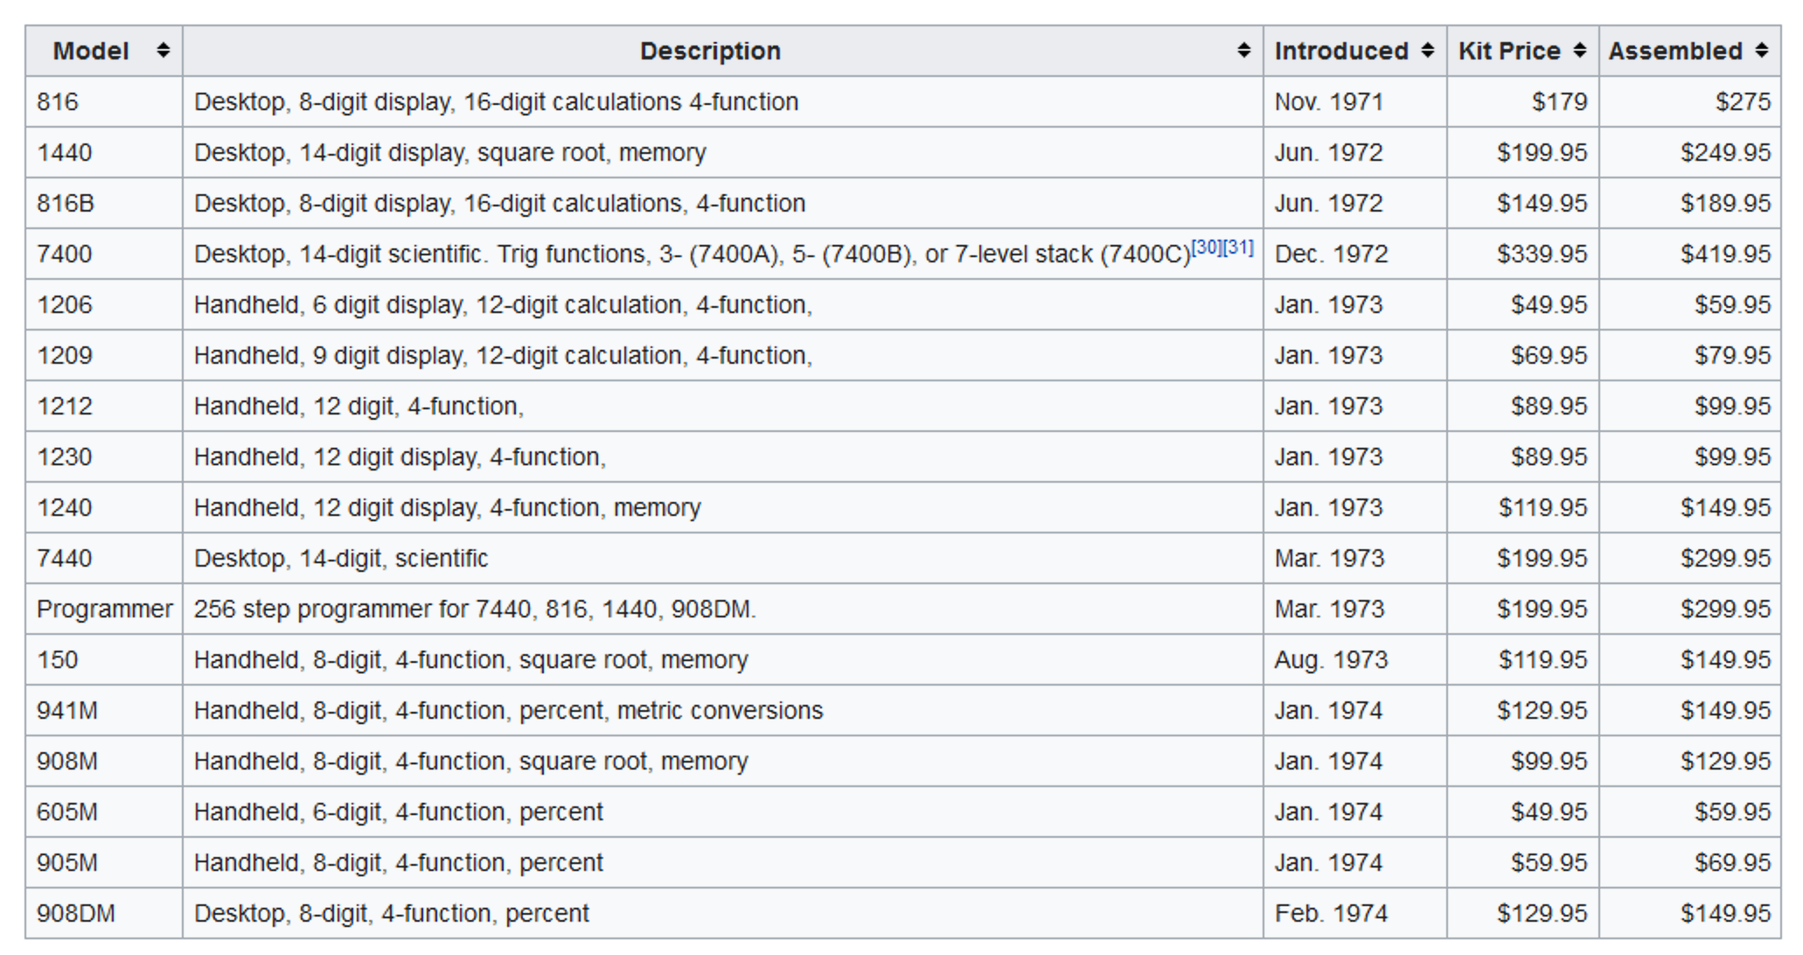Click the $129.95 assembled price
1803x955 pixels.
1726,761
